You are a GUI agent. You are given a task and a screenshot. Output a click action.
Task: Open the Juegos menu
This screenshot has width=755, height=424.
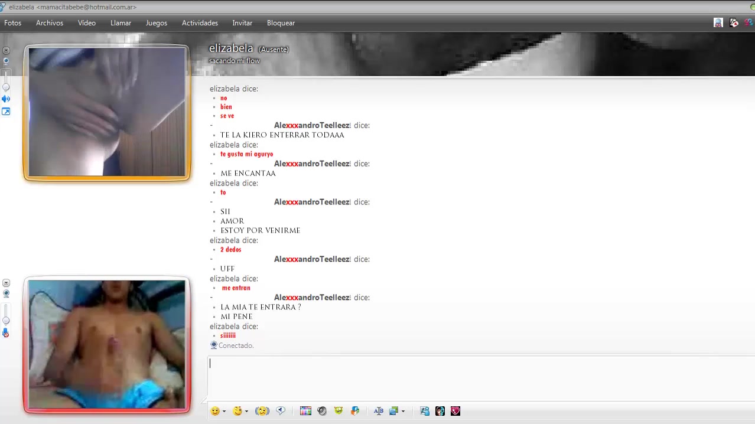pyautogui.click(x=156, y=23)
